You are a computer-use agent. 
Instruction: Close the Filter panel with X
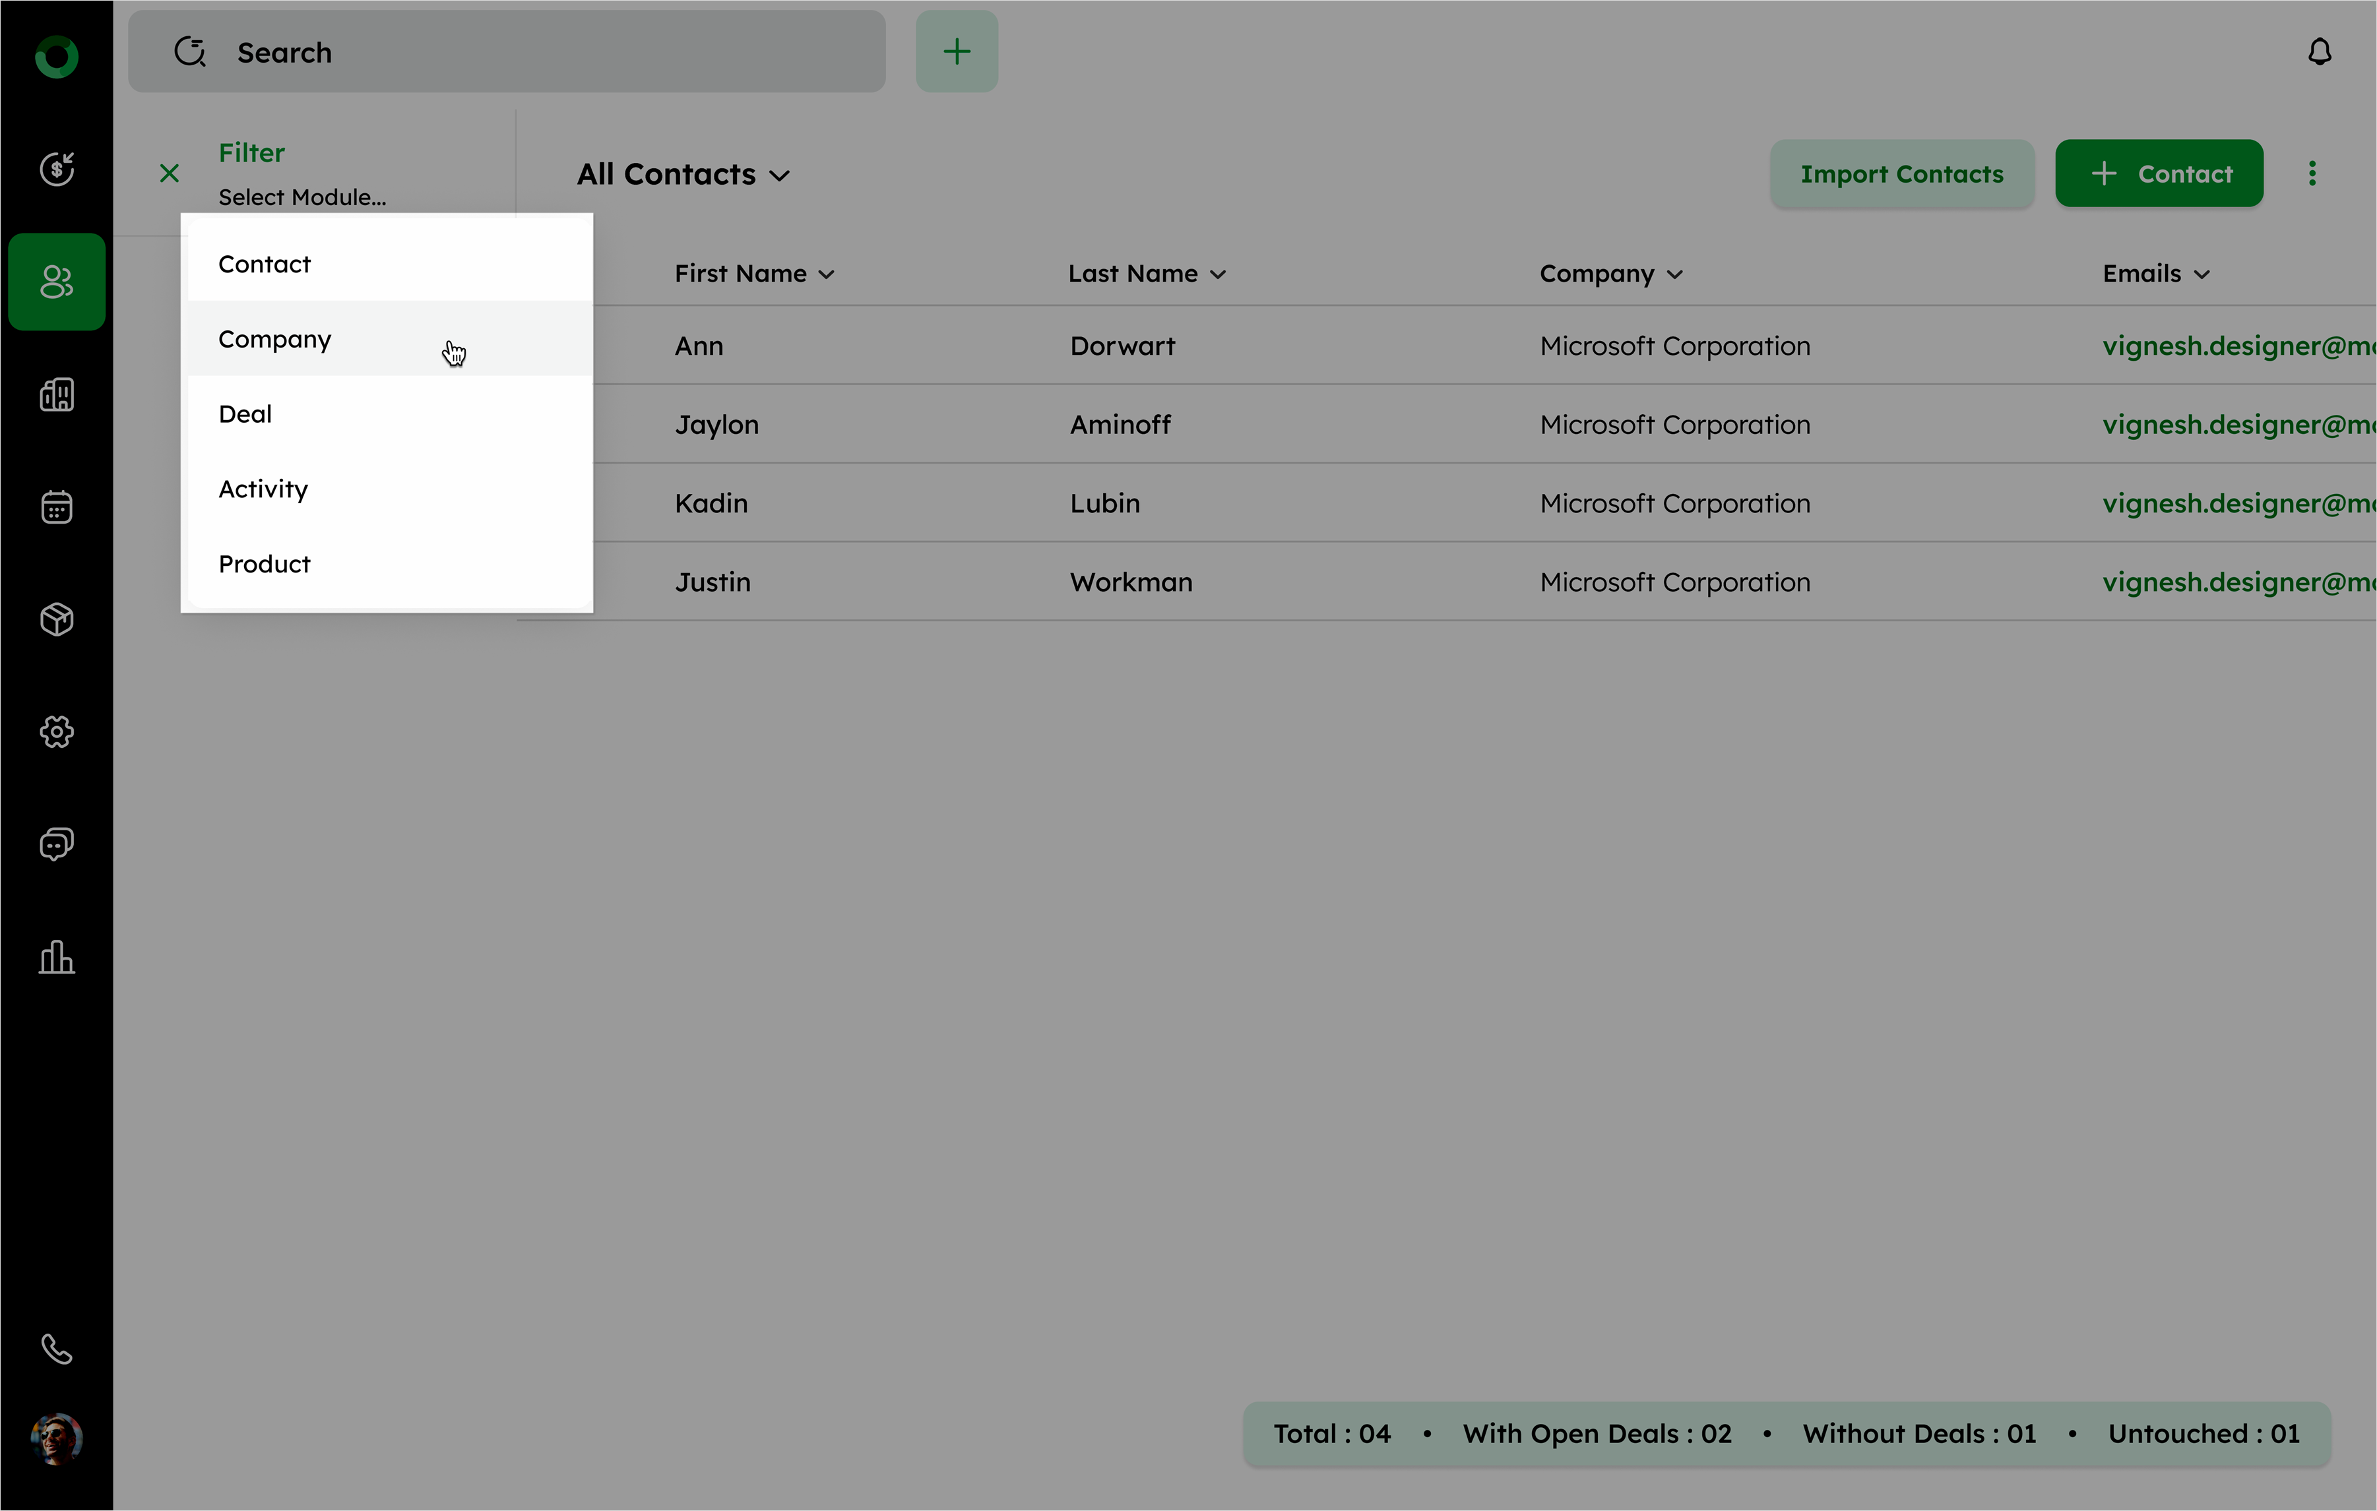point(169,173)
